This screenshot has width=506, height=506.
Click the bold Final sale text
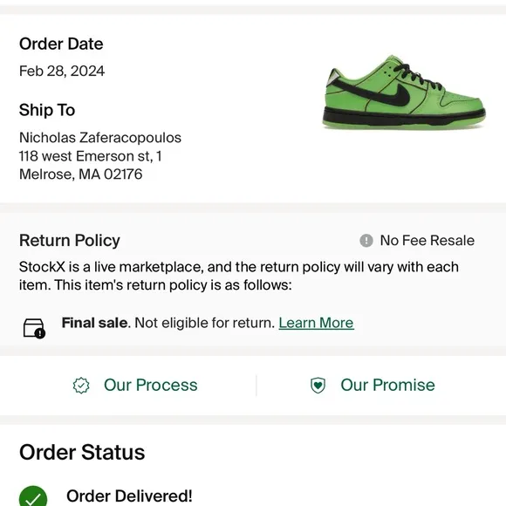pos(94,323)
